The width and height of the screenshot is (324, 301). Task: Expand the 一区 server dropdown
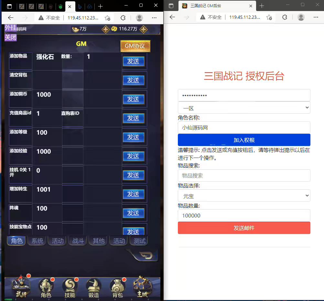[x=244, y=107]
